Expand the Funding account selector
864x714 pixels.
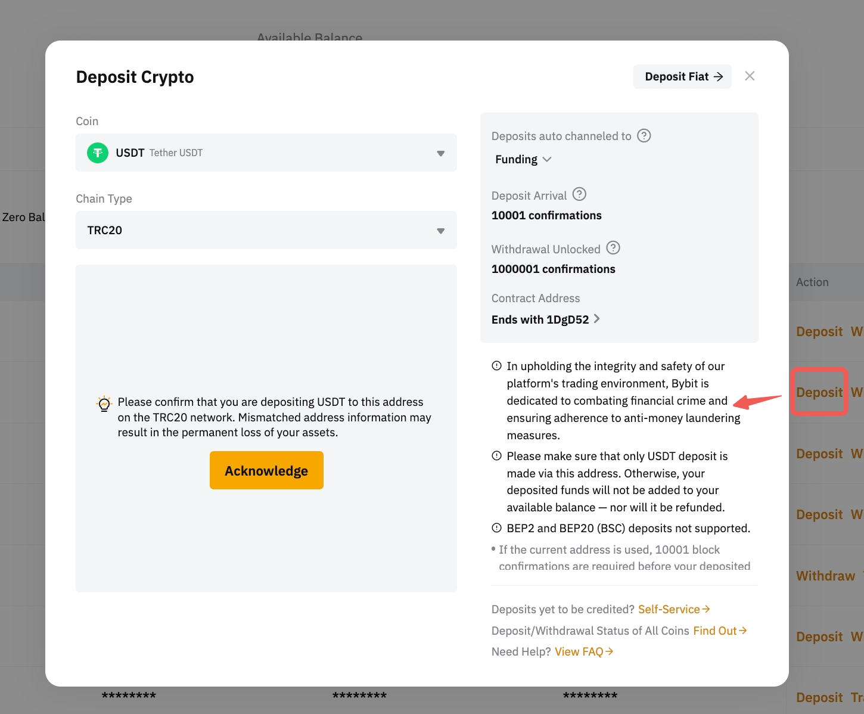[523, 160]
